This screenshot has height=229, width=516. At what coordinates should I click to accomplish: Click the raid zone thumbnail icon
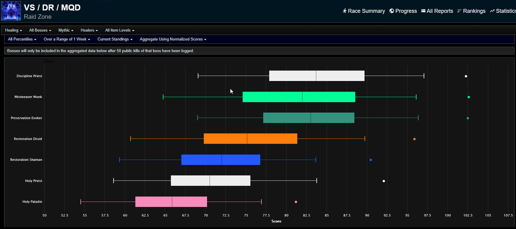point(12,11)
